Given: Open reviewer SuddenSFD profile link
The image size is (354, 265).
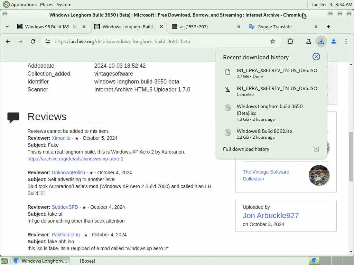Looking at the screenshot, I should click(x=65, y=207).
